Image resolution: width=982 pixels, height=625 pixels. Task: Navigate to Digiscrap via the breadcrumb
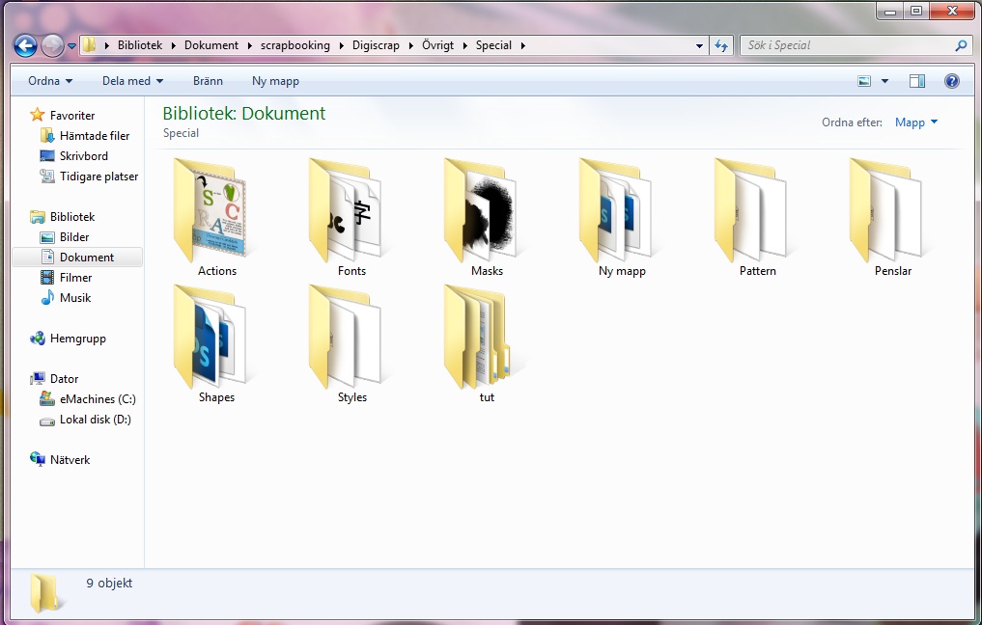coord(375,44)
